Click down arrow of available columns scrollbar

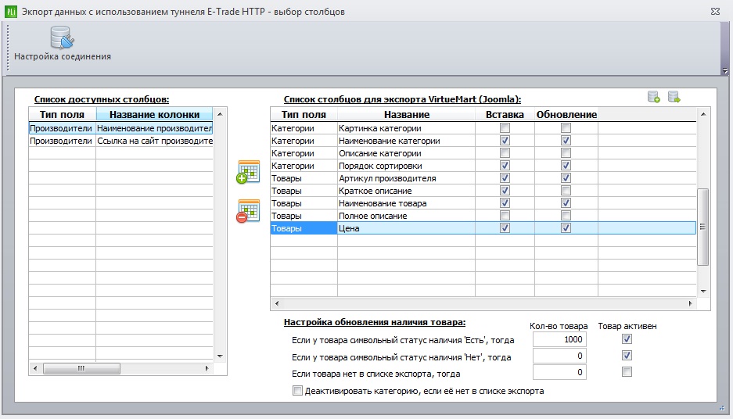(x=220, y=356)
